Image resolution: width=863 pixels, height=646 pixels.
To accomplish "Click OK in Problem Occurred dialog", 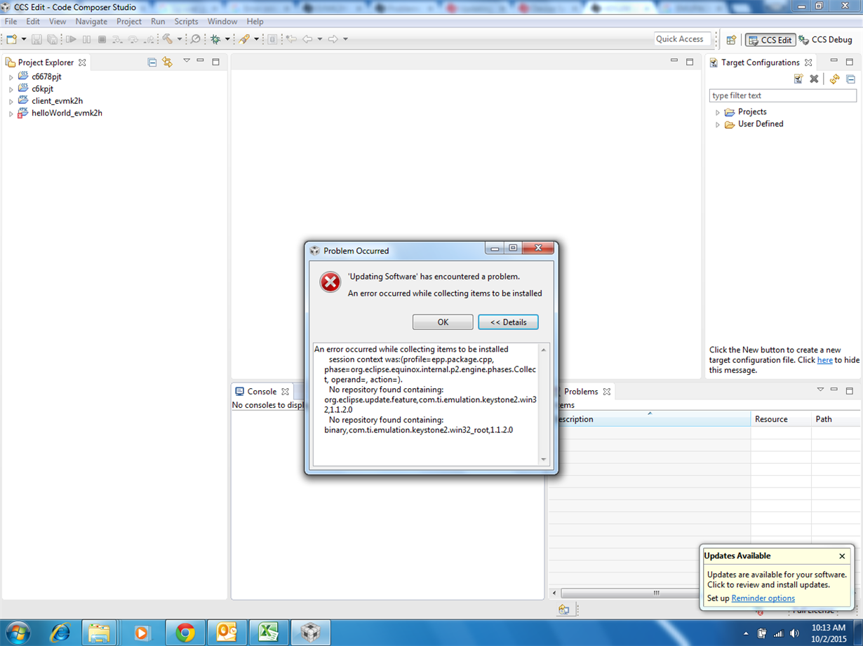I will click(x=443, y=322).
